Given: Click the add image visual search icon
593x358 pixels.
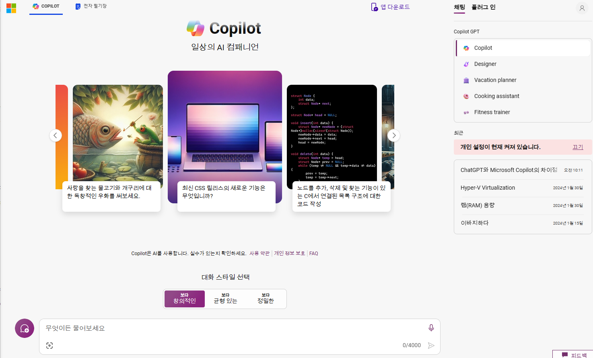Looking at the screenshot, I should (49, 346).
